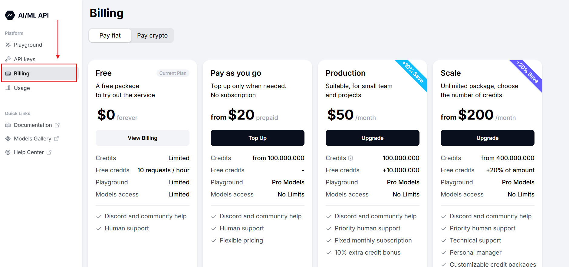The width and height of the screenshot is (569, 267).
Task: Click the Models Gallery icon
Action: tap(8, 139)
